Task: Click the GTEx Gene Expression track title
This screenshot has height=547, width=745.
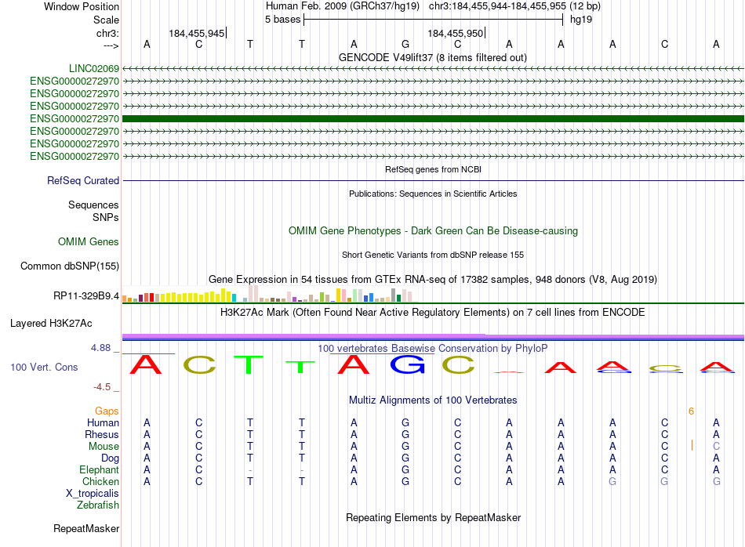Action: pyautogui.click(x=433, y=279)
